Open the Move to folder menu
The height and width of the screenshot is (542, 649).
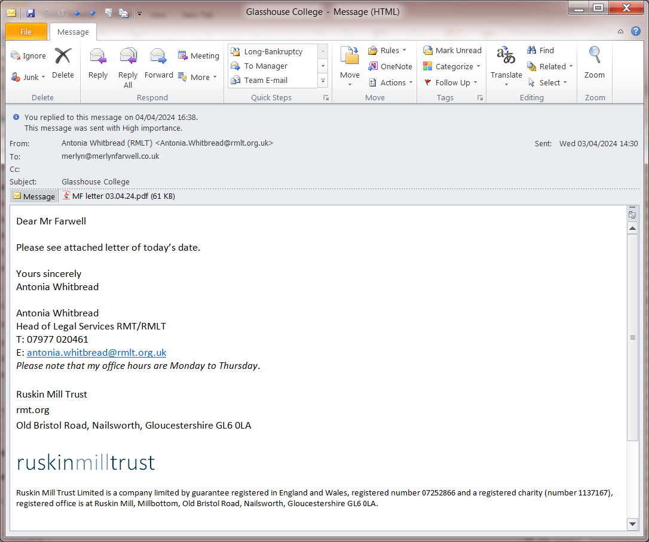(350, 66)
